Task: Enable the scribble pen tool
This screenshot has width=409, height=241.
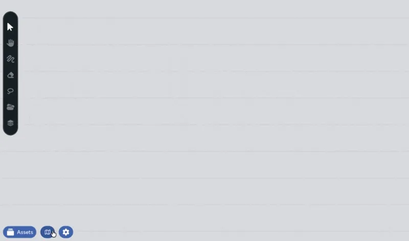Action: tap(10, 59)
